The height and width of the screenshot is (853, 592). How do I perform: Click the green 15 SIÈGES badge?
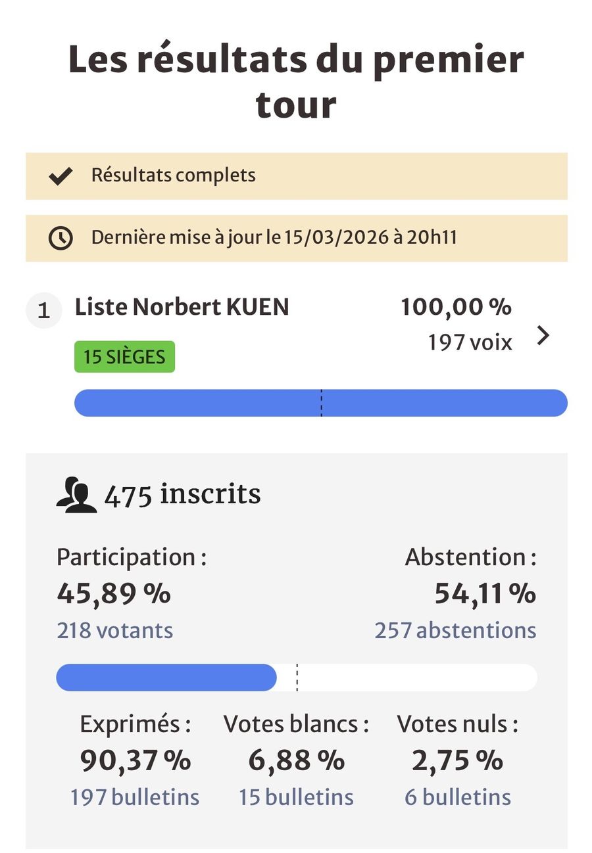point(124,357)
